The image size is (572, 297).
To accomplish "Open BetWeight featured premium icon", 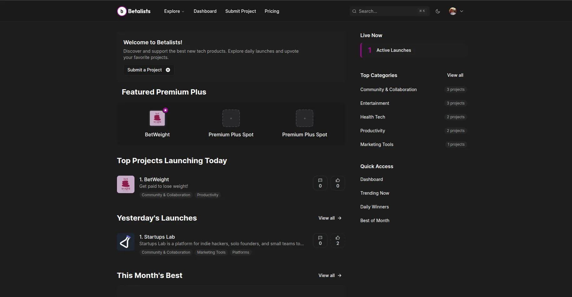I will click(x=157, y=118).
